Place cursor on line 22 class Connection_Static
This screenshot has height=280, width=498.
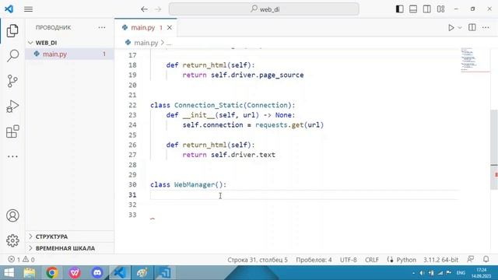223,105
